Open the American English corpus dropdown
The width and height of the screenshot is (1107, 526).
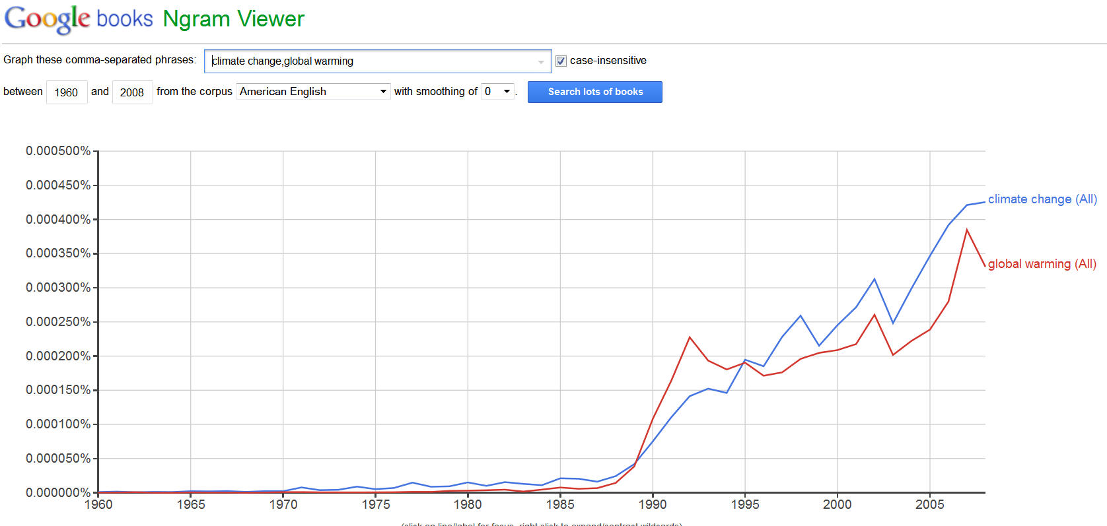point(313,92)
